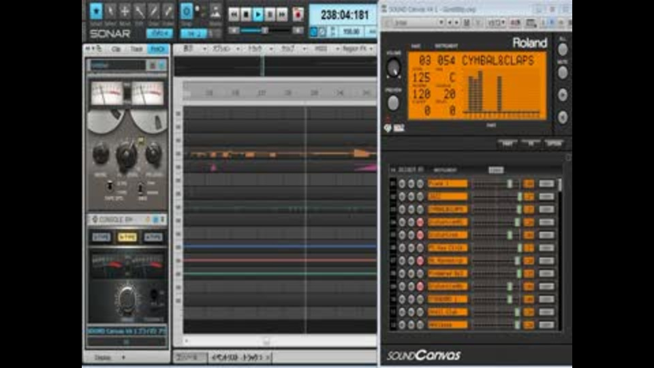
Task: Click the Console Emulator drive knob
Action: pos(127,298)
